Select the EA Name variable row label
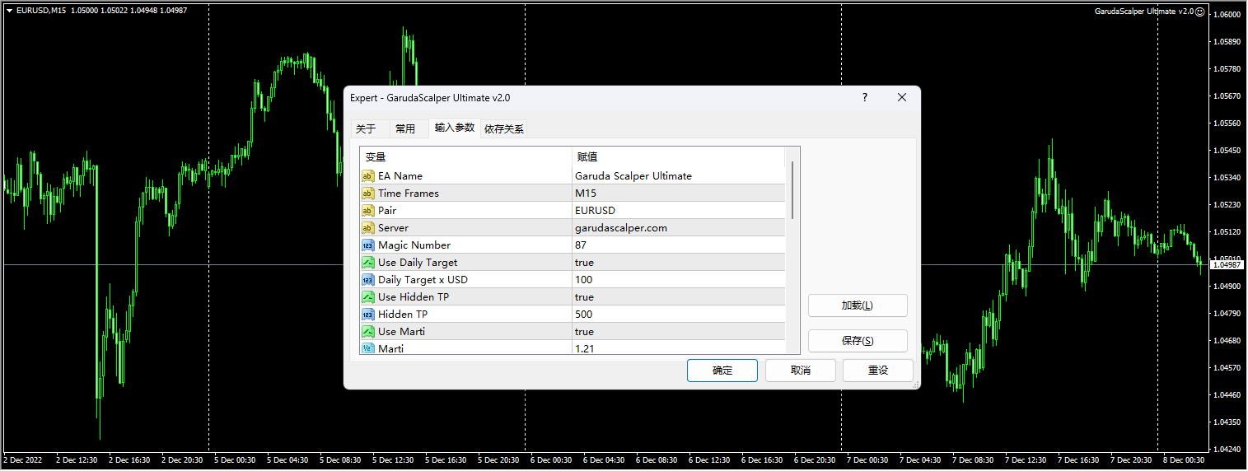 (400, 176)
